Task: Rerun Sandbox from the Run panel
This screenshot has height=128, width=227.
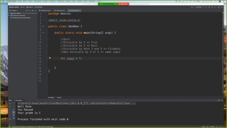Action: pos(10,103)
